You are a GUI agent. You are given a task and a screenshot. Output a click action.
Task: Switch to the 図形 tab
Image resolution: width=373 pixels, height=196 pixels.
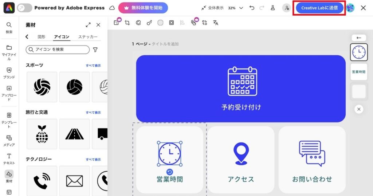(x=42, y=37)
